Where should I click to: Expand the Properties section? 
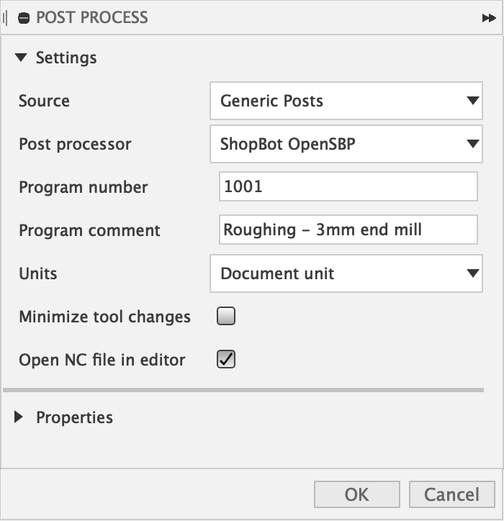pyautogui.click(x=19, y=417)
